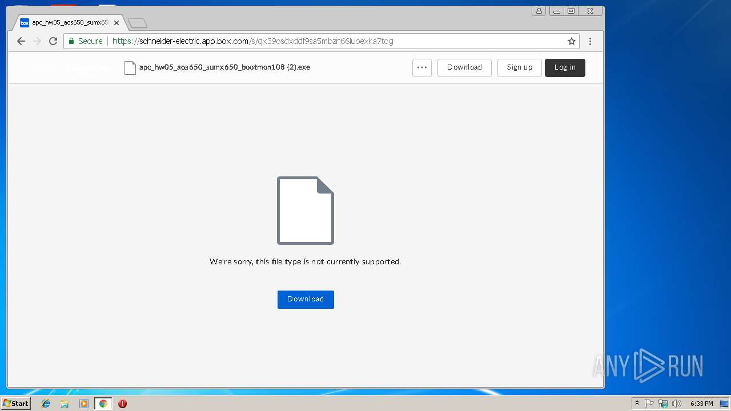Click the large unsupported file preview icon
This screenshot has width=731, height=411.
pos(306,211)
